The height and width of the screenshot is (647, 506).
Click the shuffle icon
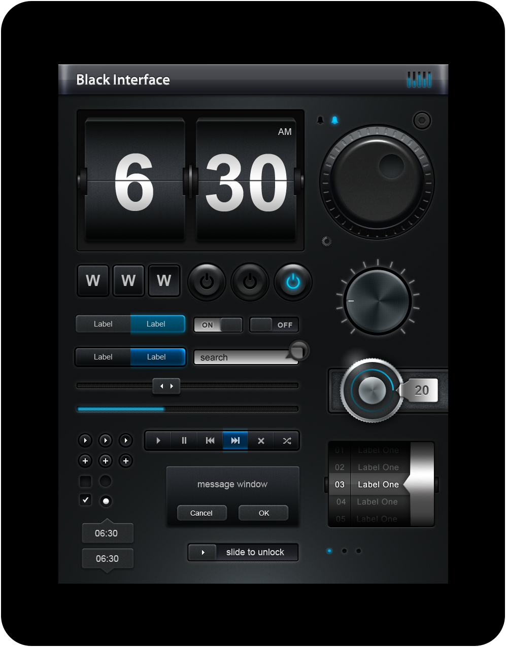286,441
